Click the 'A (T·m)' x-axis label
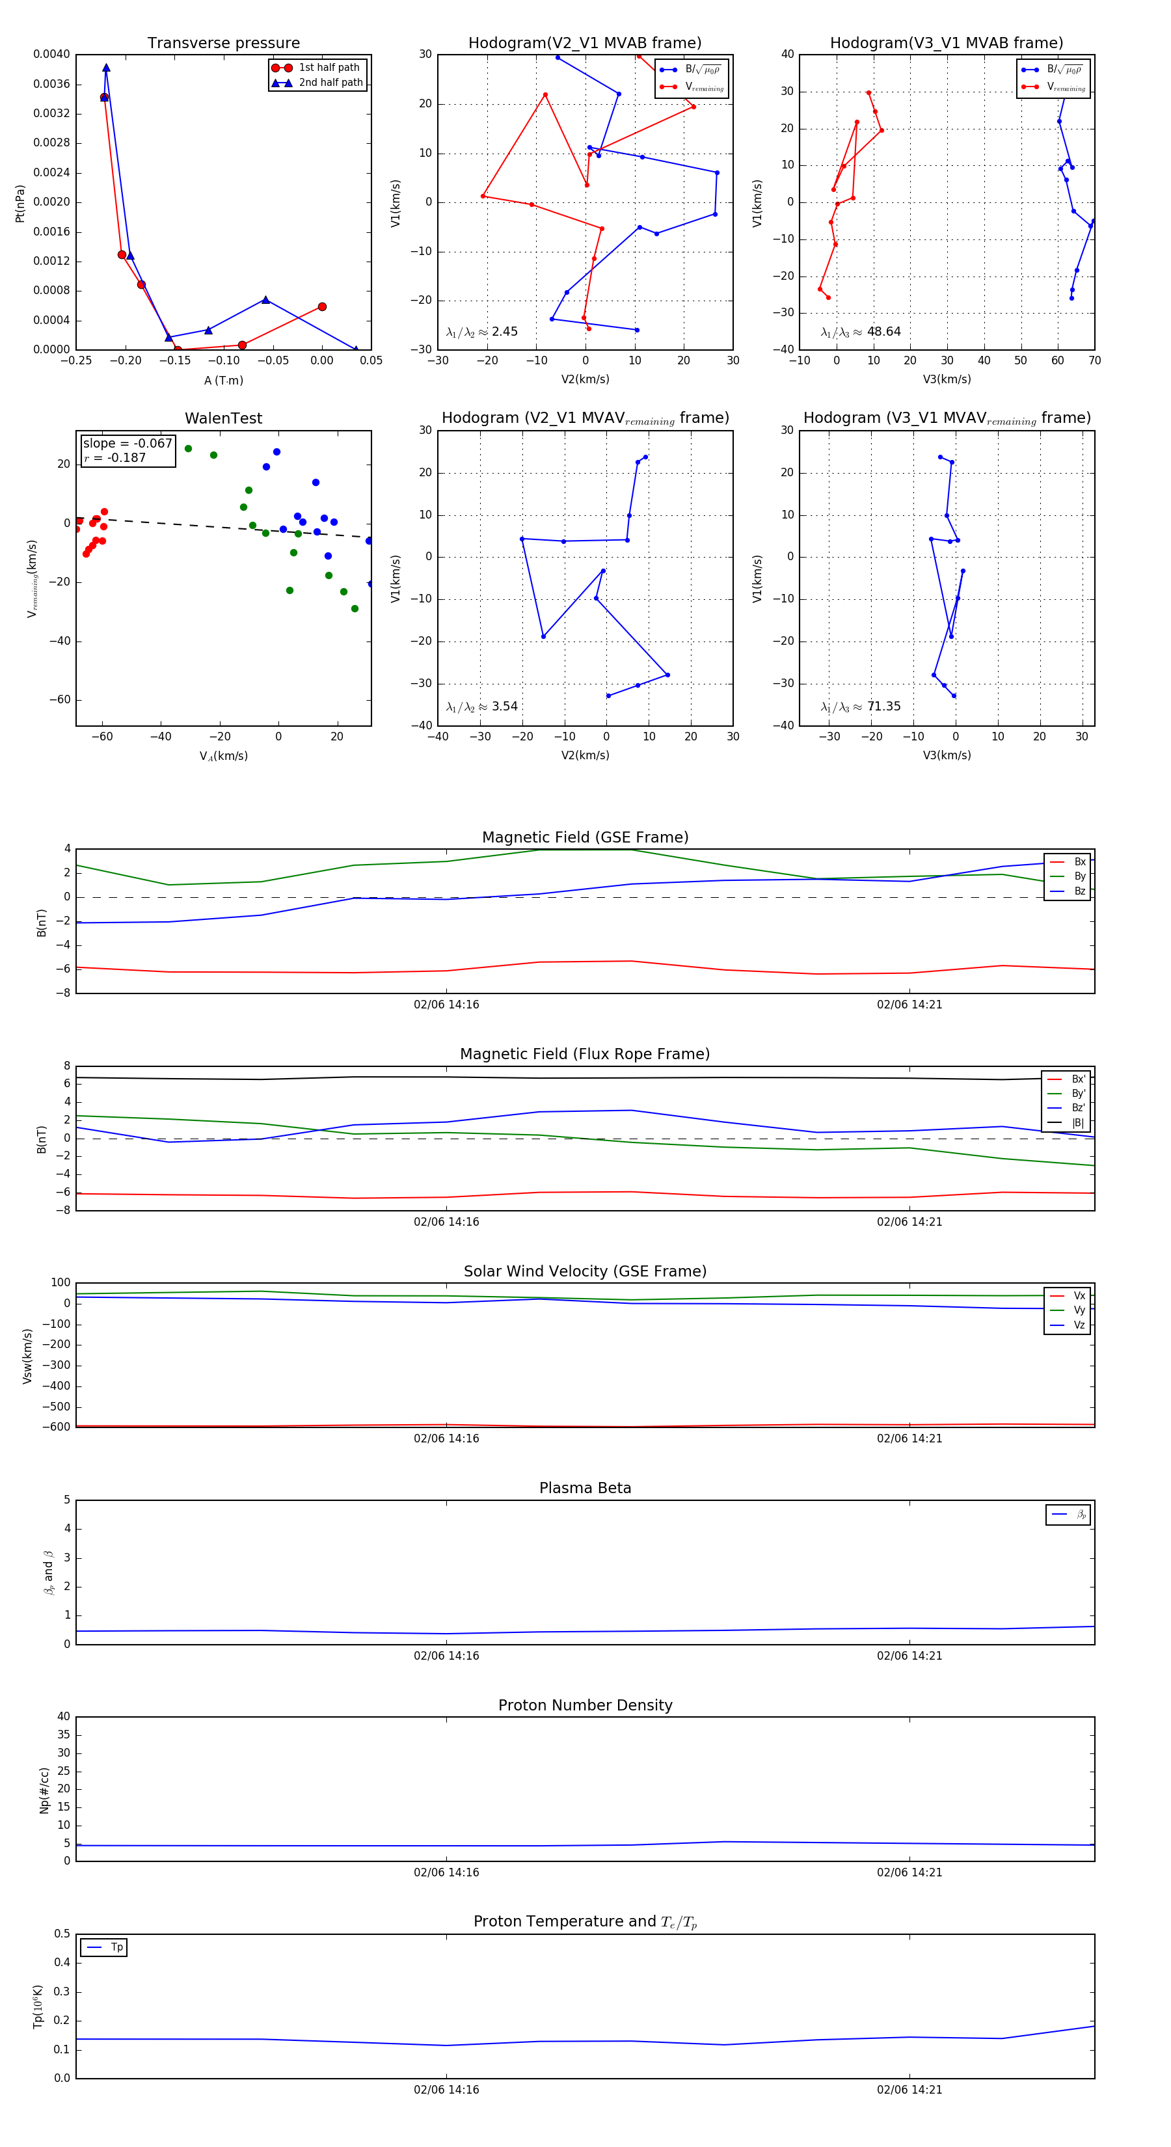Image resolution: width=1171 pixels, height=2147 pixels. tap(223, 381)
